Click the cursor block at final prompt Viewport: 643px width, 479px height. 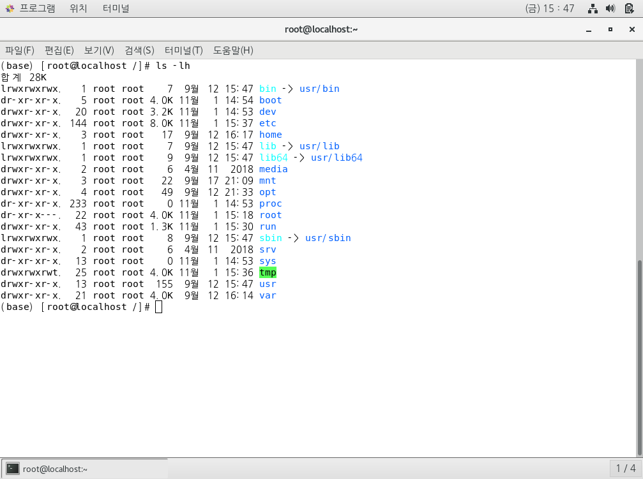(159, 307)
